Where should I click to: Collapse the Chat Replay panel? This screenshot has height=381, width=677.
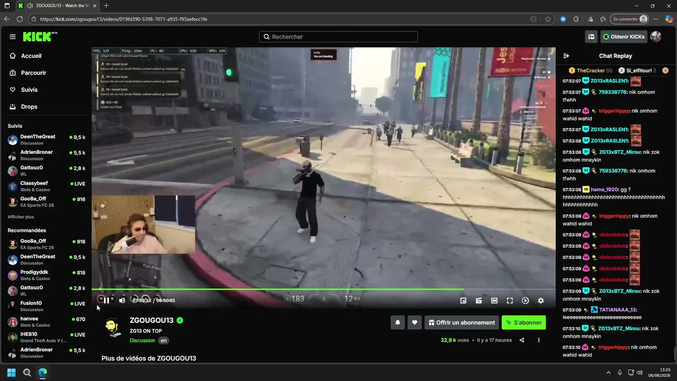(566, 56)
